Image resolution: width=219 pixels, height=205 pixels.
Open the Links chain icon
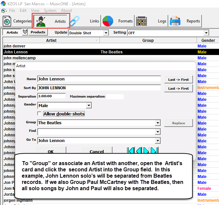(75, 21)
